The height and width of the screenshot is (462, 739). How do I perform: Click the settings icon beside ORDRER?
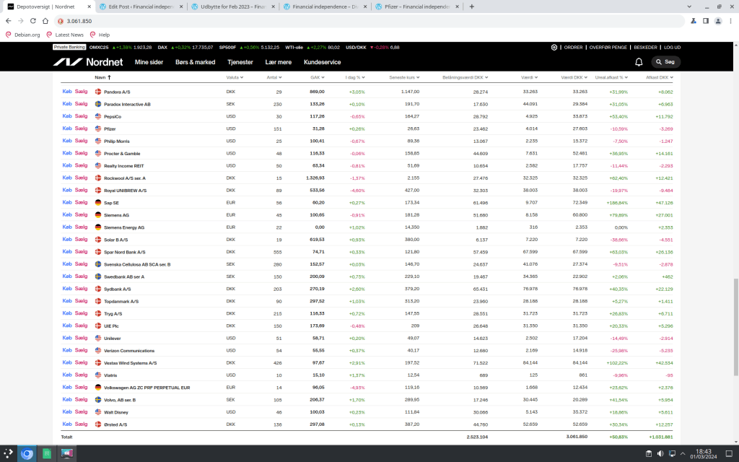pos(554,47)
